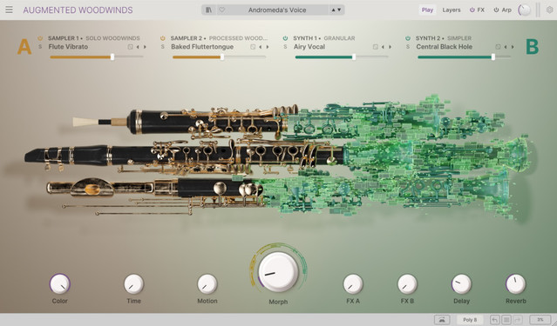Click the Reverb knob
The image size is (557, 326).
click(x=515, y=283)
